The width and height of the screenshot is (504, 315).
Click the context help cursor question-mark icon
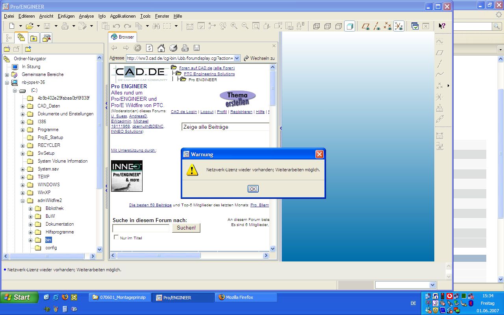(x=442, y=26)
